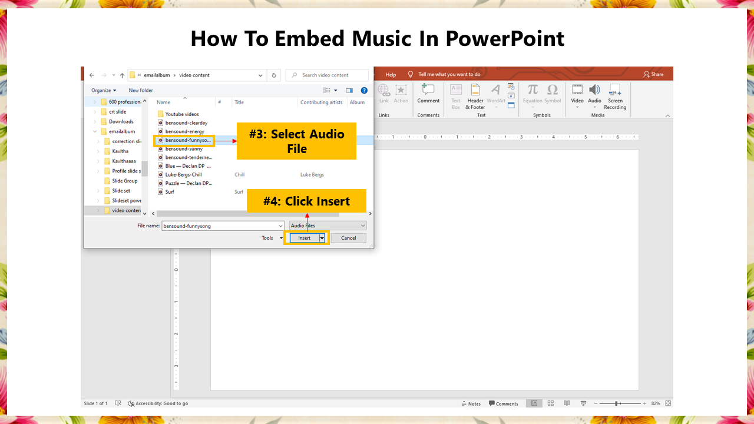
Task: Sort by Contributing artists column header
Action: tap(322, 102)
